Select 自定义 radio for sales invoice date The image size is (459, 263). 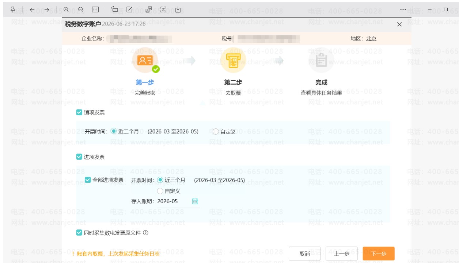[x=216, y=132]
